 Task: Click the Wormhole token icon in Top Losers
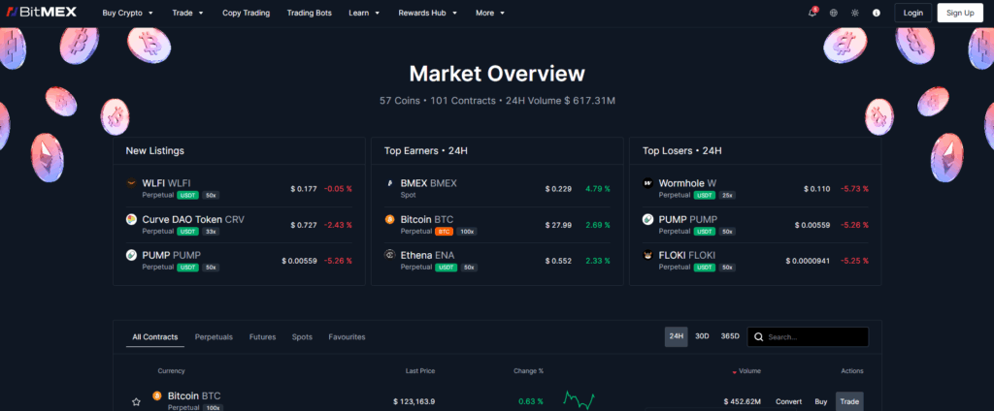(x=648, y=182)
